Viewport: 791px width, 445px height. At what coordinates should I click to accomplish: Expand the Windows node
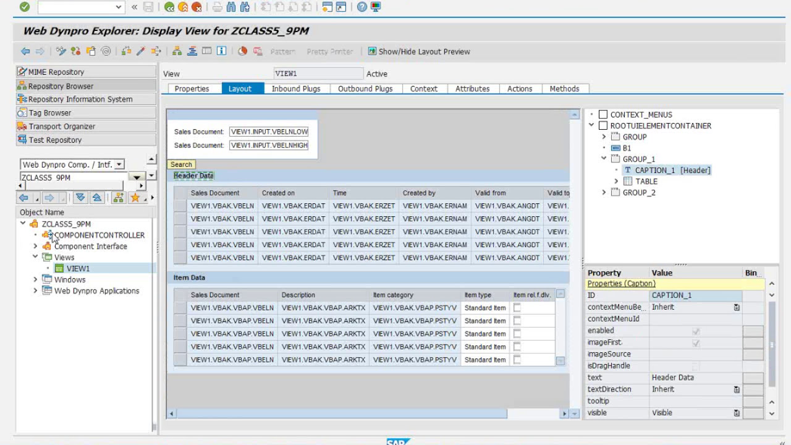point(35,279)
